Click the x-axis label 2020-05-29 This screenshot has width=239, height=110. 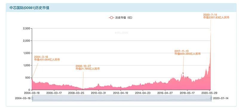click(x=209, y=93)
